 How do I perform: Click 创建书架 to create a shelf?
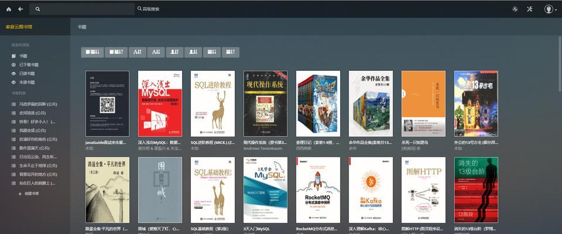pos(29,194)
